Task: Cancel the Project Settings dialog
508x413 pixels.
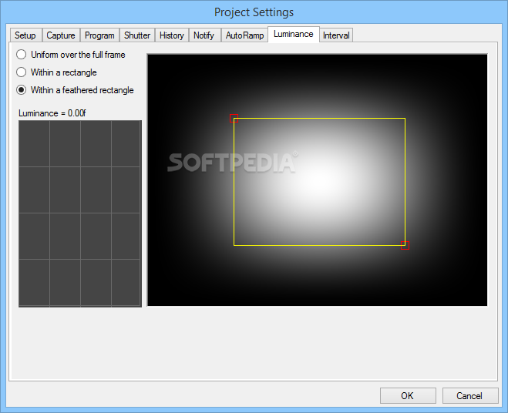Action: tap(469, 395)
